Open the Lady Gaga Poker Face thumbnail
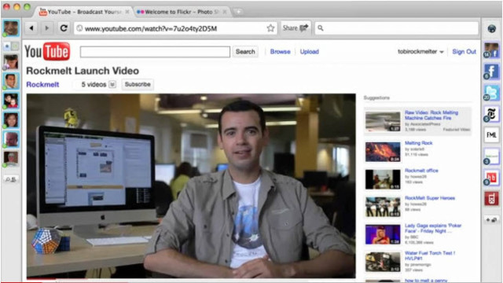This screenshot has width=503, height=283. tap(383, 234)
